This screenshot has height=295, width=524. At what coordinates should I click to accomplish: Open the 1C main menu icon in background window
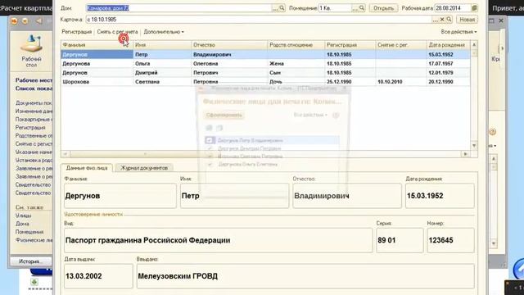pos(14,21)
